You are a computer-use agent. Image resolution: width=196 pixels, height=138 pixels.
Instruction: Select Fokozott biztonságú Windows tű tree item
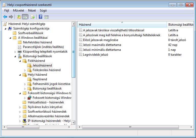[x=50, y=93]
